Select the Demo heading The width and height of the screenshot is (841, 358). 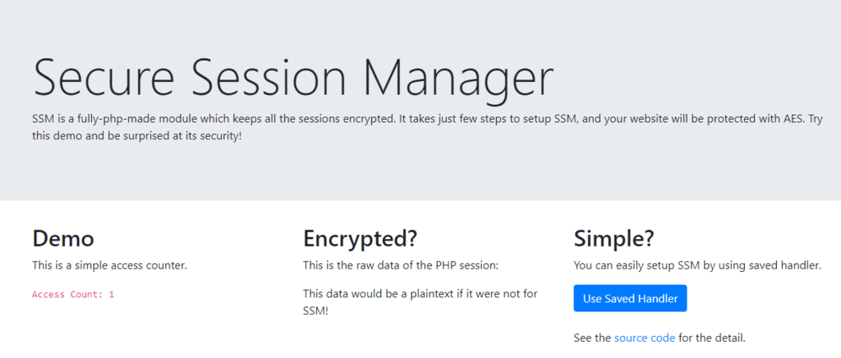[x=63, y=238]
